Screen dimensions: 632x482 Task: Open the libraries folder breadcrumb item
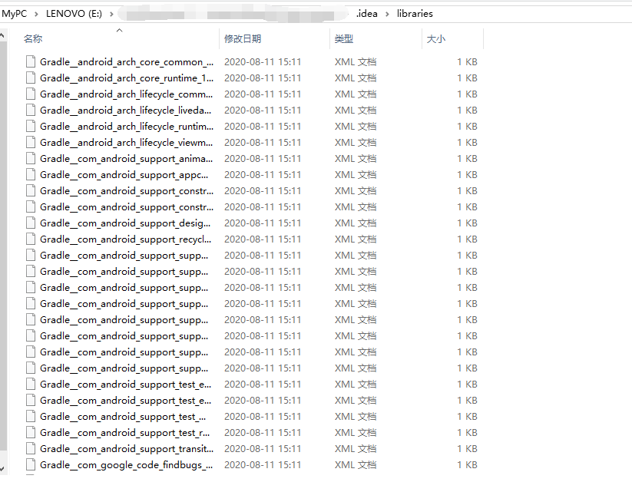414,13
